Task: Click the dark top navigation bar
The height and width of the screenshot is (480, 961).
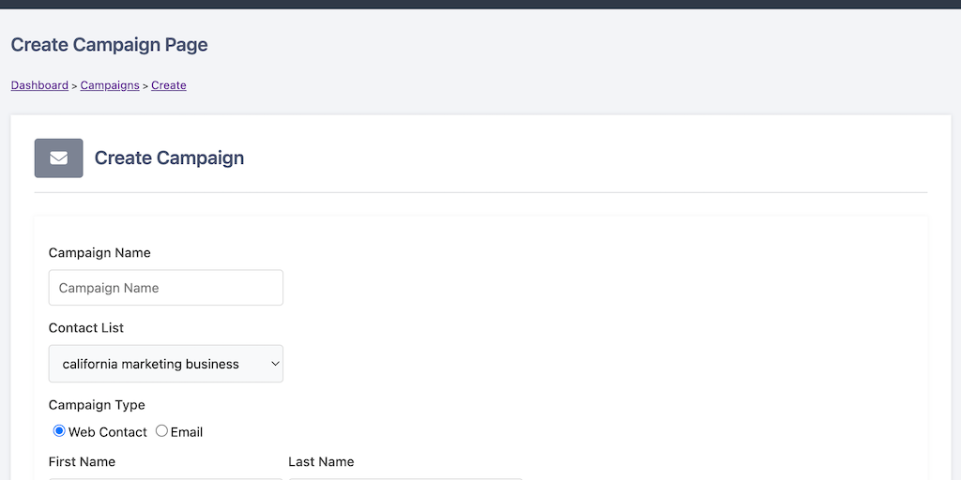Action: (480, 4)
